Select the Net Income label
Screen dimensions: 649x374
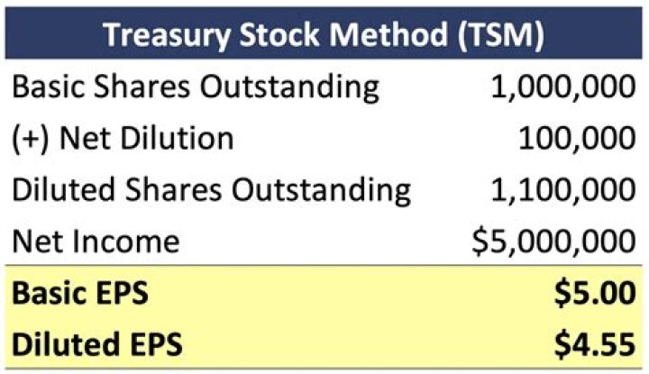96,242
